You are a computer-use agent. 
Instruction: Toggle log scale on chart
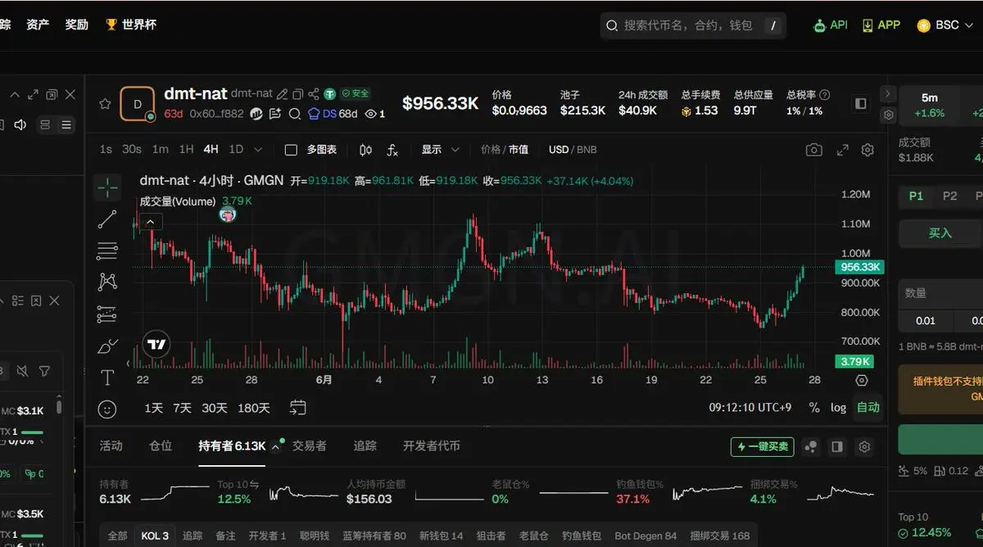(x=838, y=407)
